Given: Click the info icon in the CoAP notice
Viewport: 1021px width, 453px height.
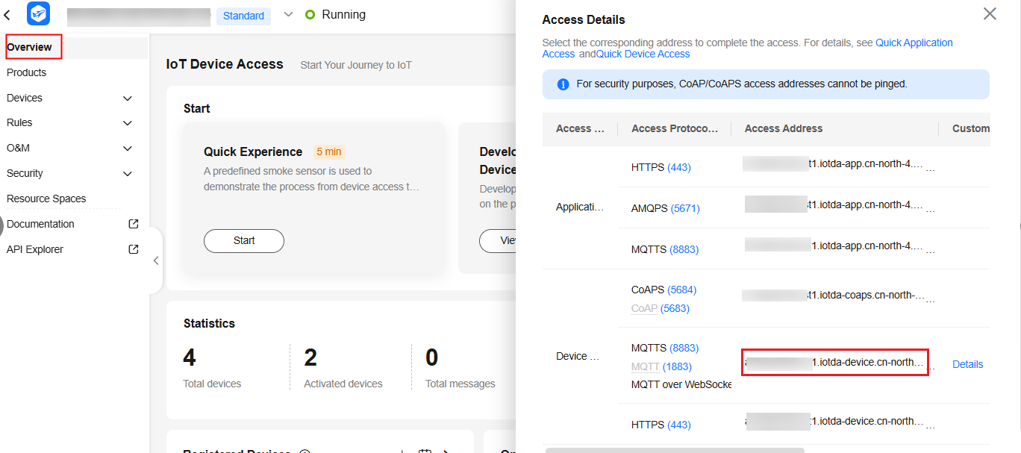Looking at the screenshot, I should [563, 84].
